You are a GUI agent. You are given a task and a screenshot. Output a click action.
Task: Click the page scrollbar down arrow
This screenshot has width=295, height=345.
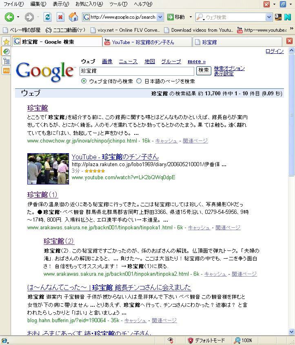pos(291,332)
